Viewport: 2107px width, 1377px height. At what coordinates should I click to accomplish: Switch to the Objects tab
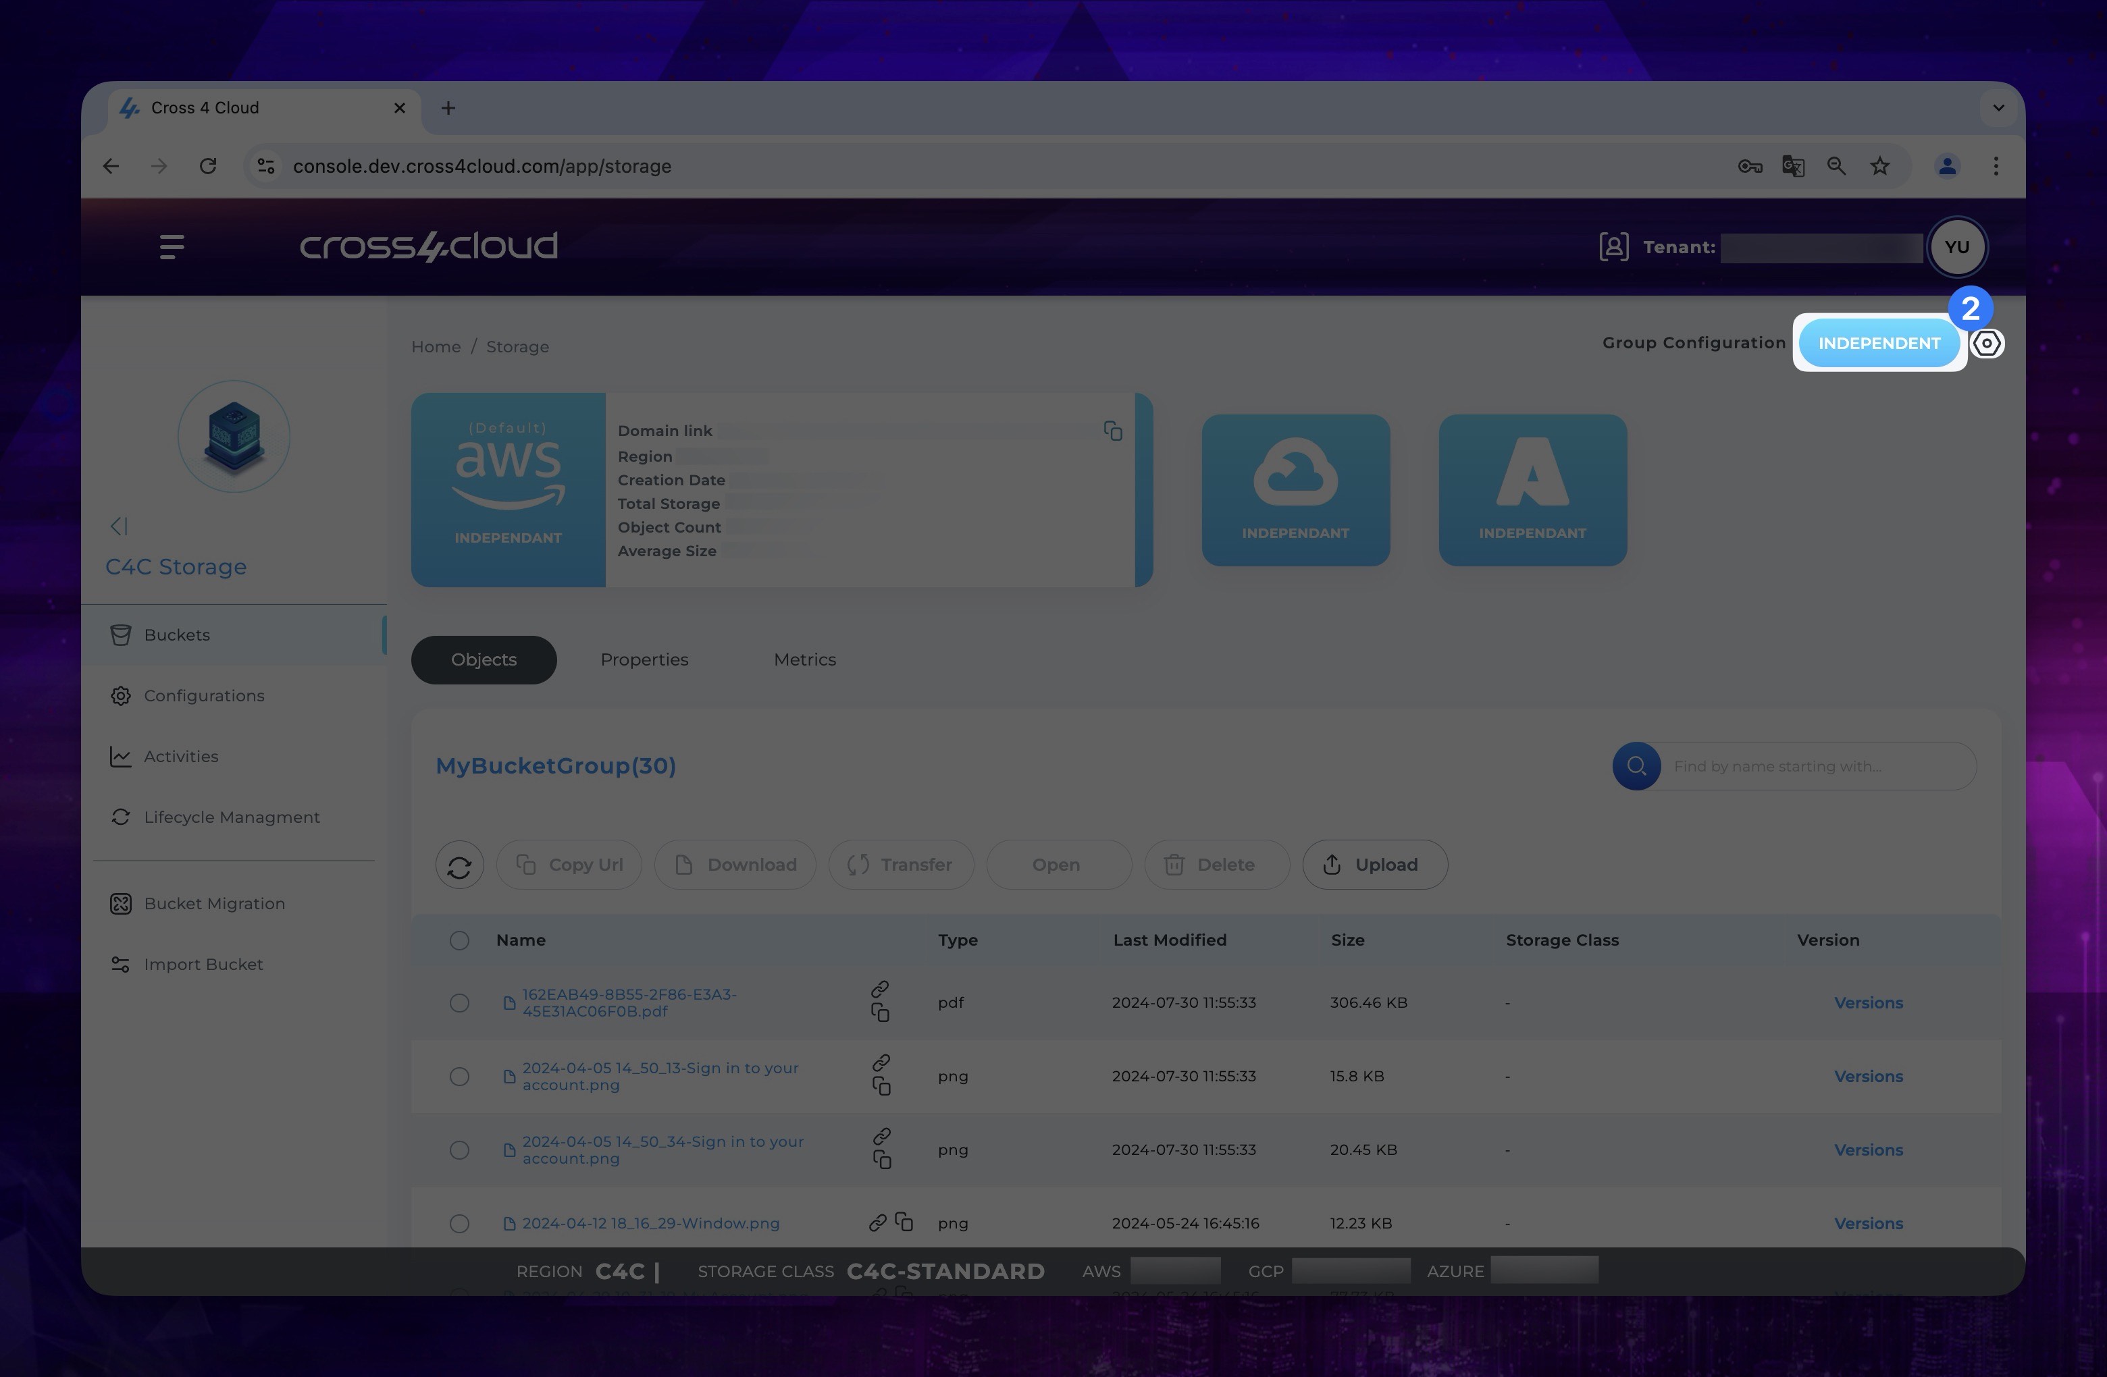pos(484,660)
